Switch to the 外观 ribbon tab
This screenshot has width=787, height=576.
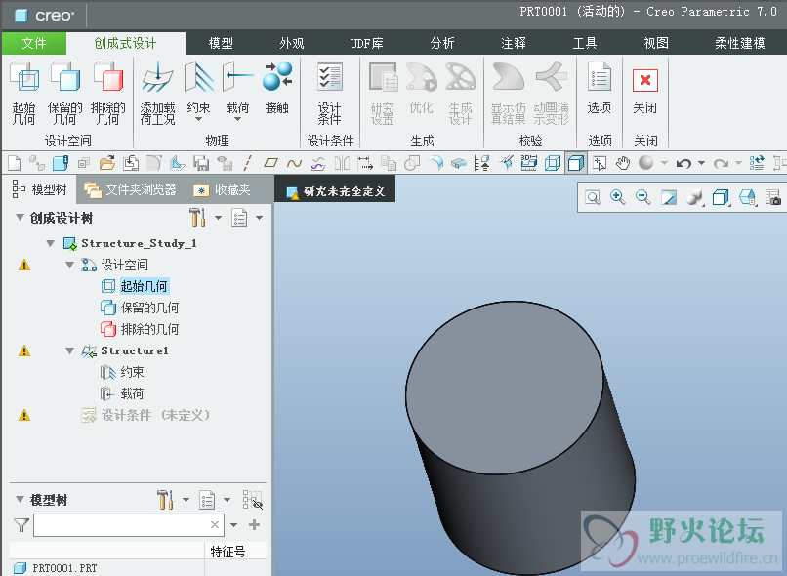point(292,43)
